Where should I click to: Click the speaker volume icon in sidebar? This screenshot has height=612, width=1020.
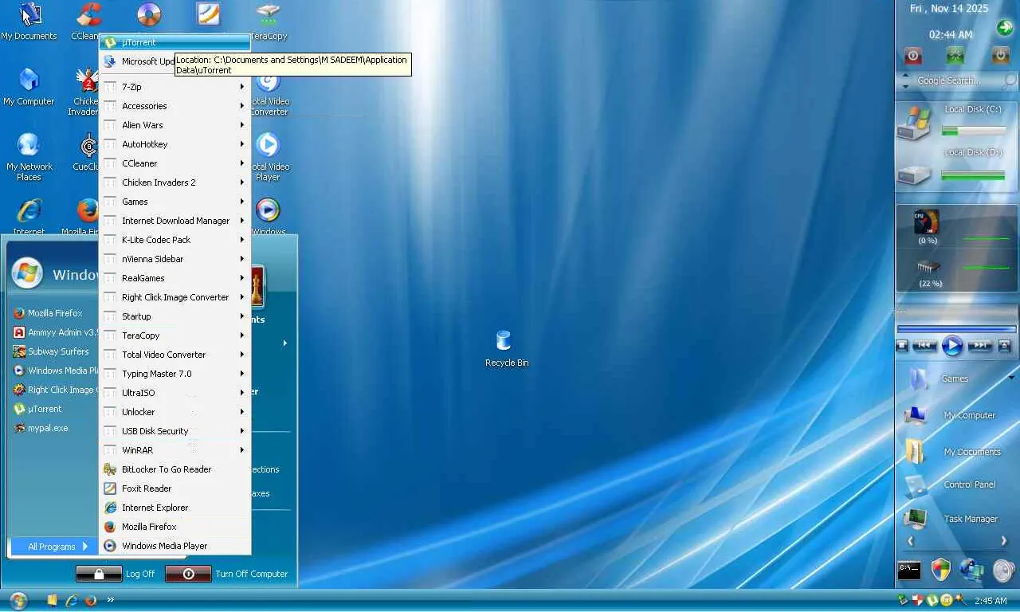[1002, 570]
